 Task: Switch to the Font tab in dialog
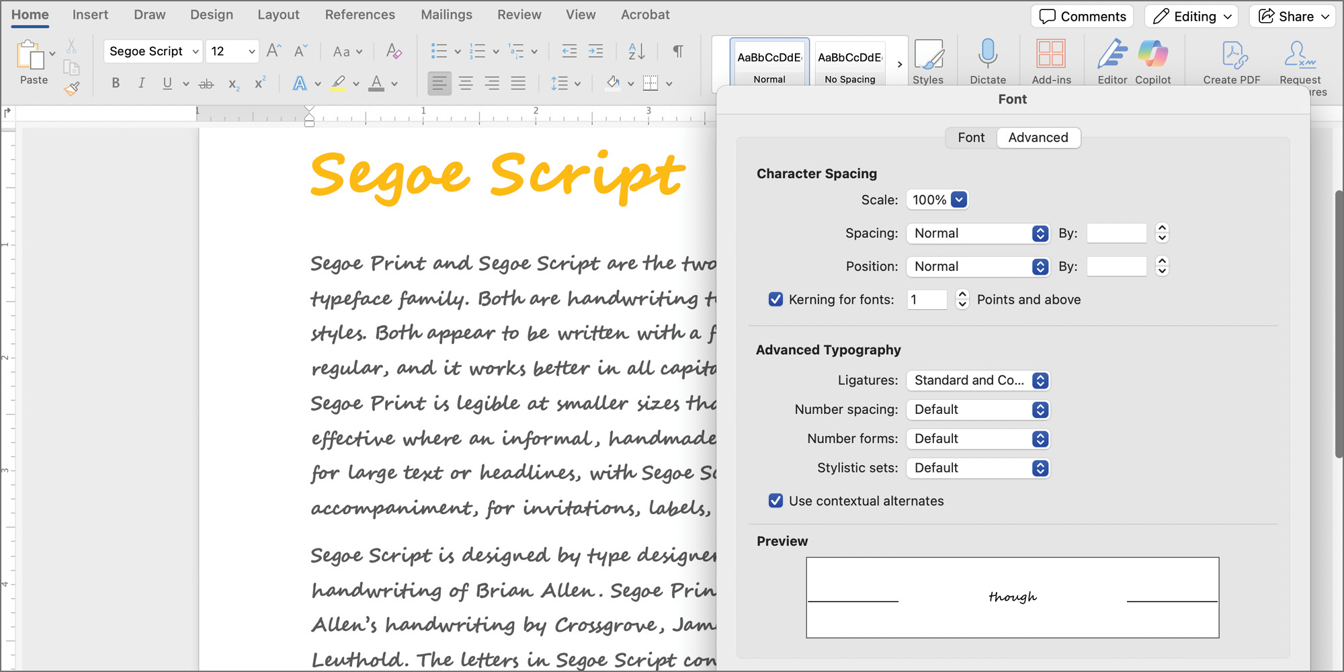(970, 137)
